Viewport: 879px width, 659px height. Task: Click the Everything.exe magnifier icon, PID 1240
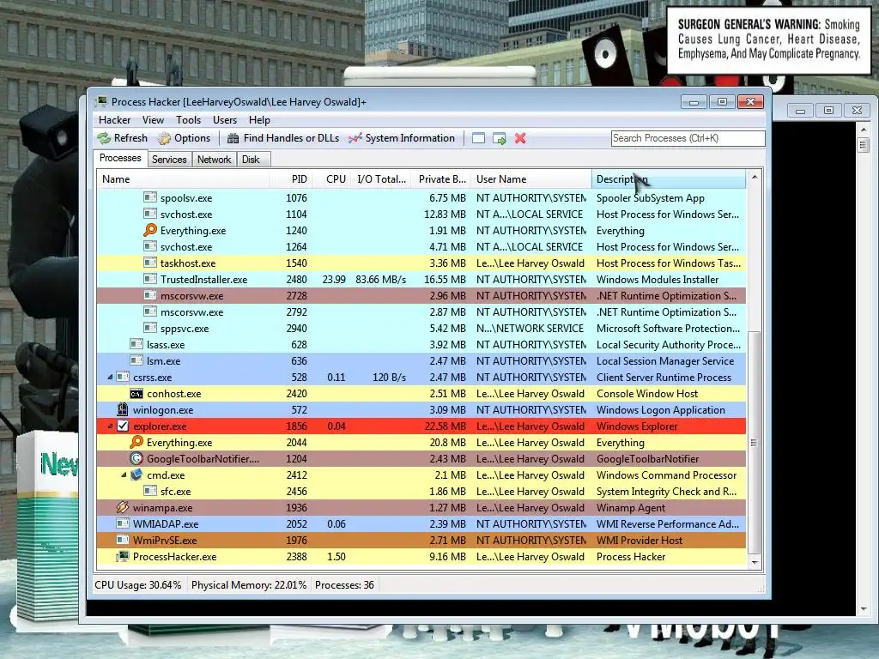point(150,230)
